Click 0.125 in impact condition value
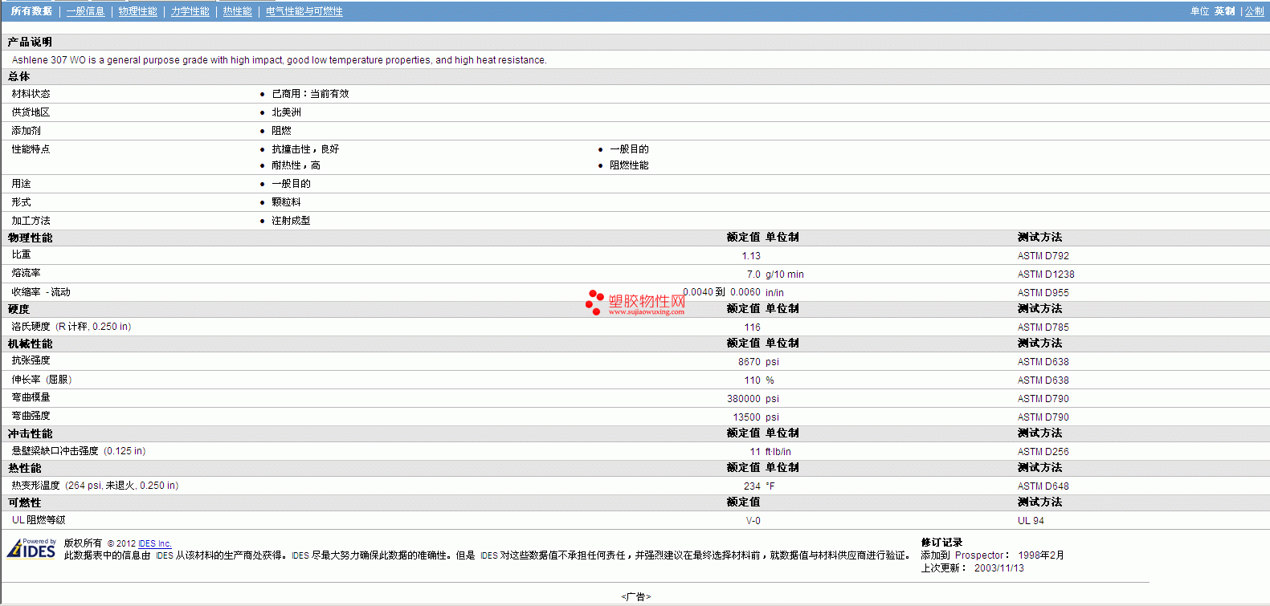The image size is (1270, 606). coord(125,451)
